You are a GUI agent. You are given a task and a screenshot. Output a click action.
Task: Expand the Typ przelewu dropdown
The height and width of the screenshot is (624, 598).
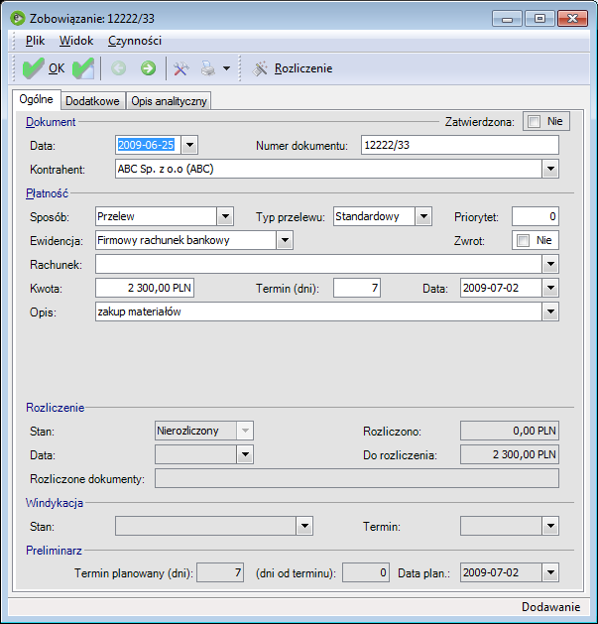click(423, 216)
